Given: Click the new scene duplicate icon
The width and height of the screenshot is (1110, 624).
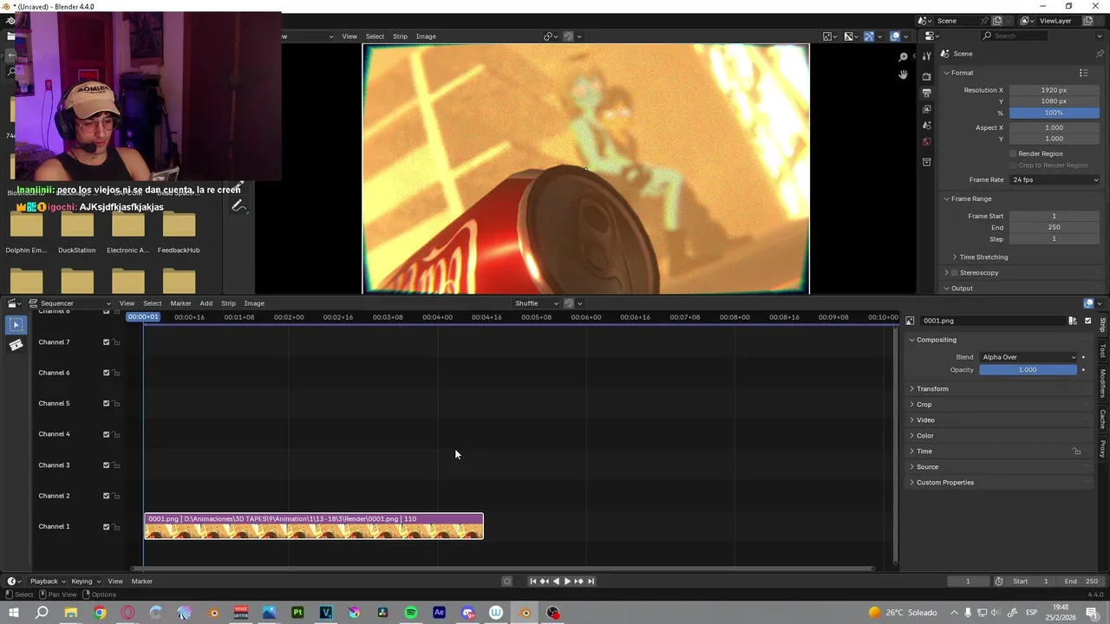Looking at the screenshot, I should click(x=997, y=21).
